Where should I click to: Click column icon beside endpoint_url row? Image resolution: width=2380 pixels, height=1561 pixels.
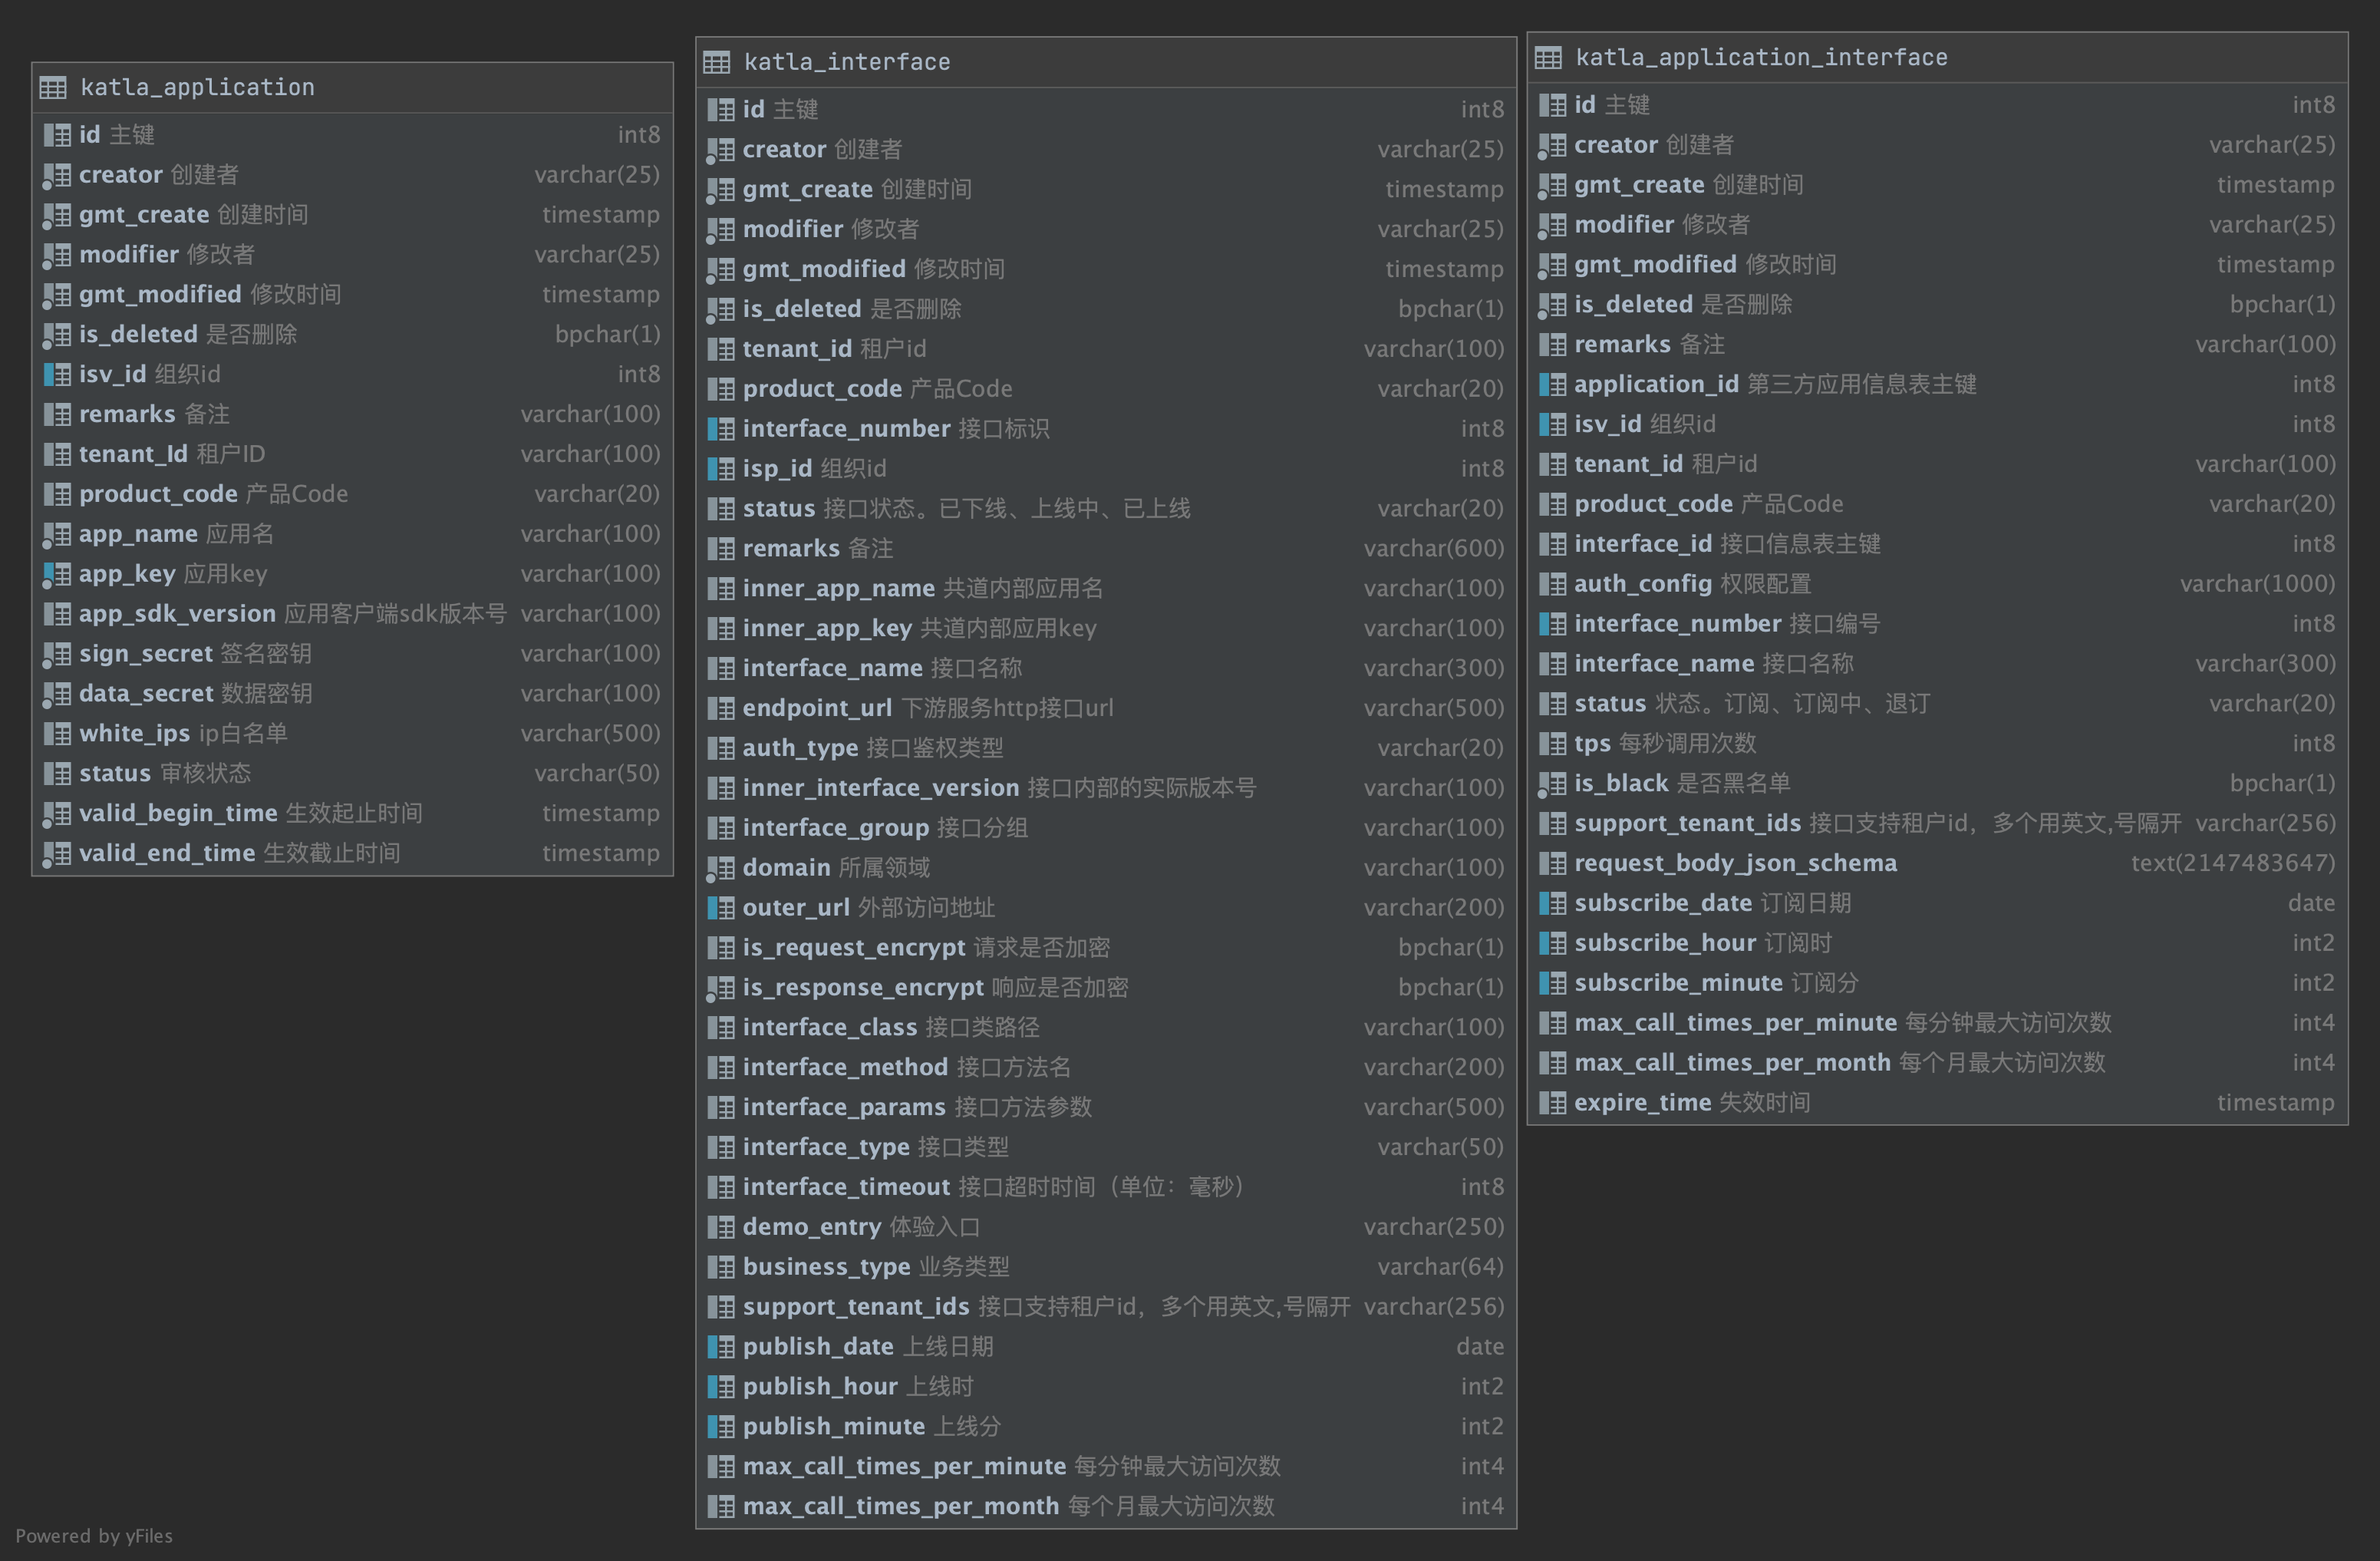[x=720, y=708]
